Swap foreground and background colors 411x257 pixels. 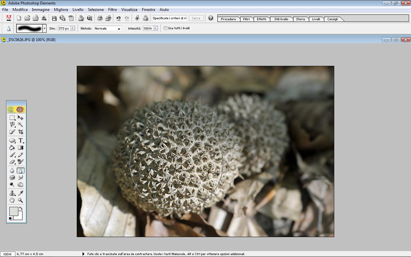(x=21, y=208)
